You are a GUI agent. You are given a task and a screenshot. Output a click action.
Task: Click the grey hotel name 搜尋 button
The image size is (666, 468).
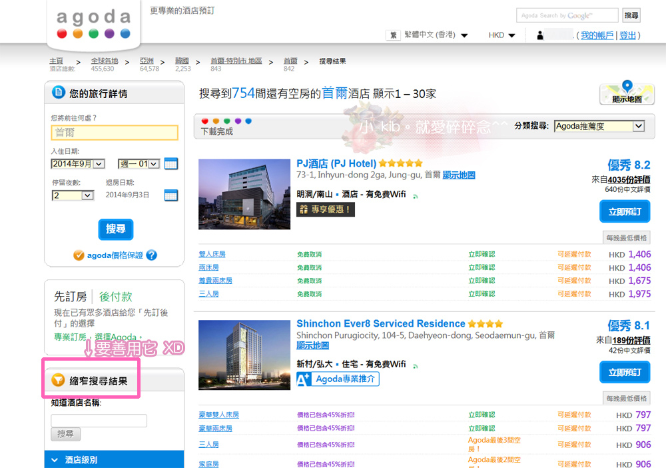click(x=65, y=433)
